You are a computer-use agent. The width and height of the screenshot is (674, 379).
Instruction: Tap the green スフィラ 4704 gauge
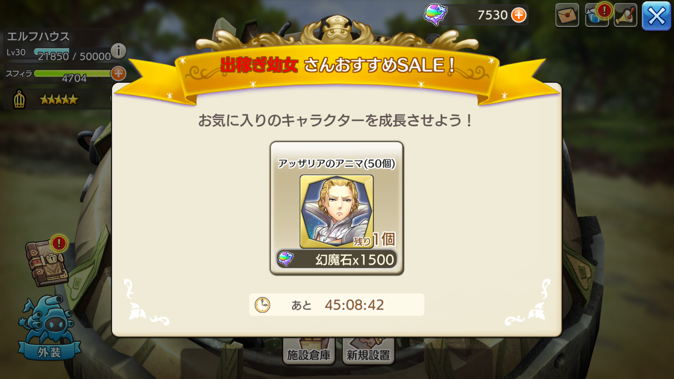point(72,73)
